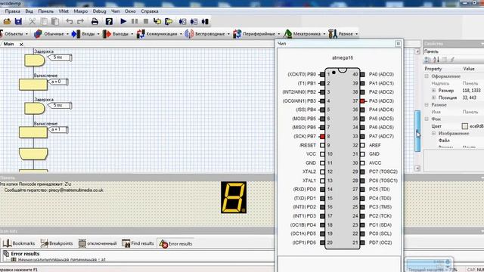This screenshot has height=272, width=484.
Task: Click the Paste clipboard icon
Action: pos(55,21)
